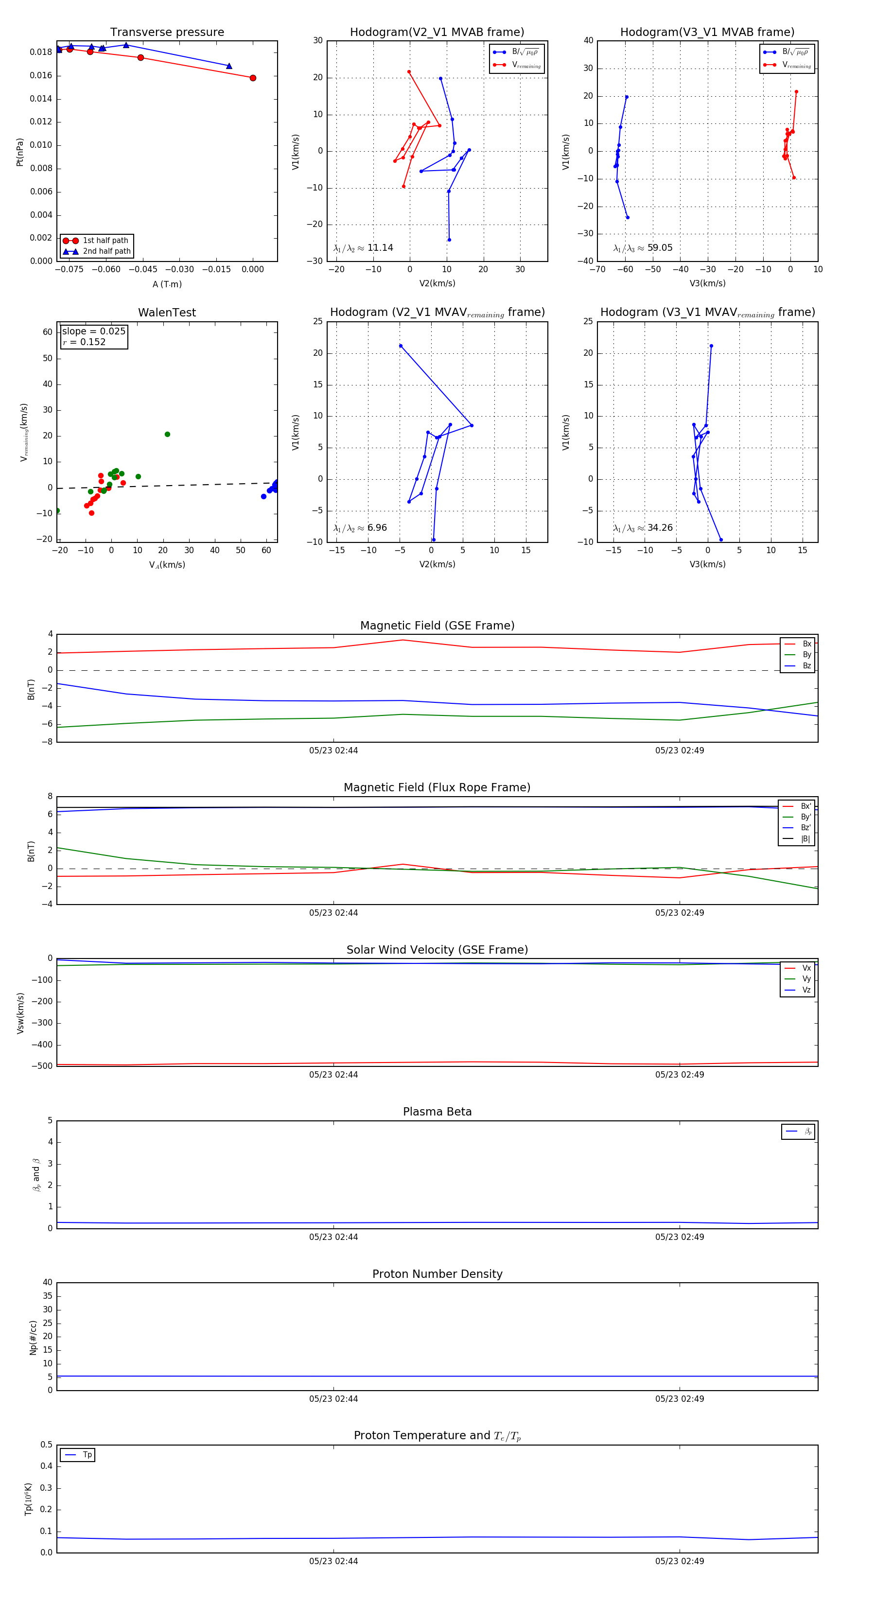This screenshot has height=1604, width=875.
Task: Click the 'WalenTest' plot title
Action: (x=167, y=313)
